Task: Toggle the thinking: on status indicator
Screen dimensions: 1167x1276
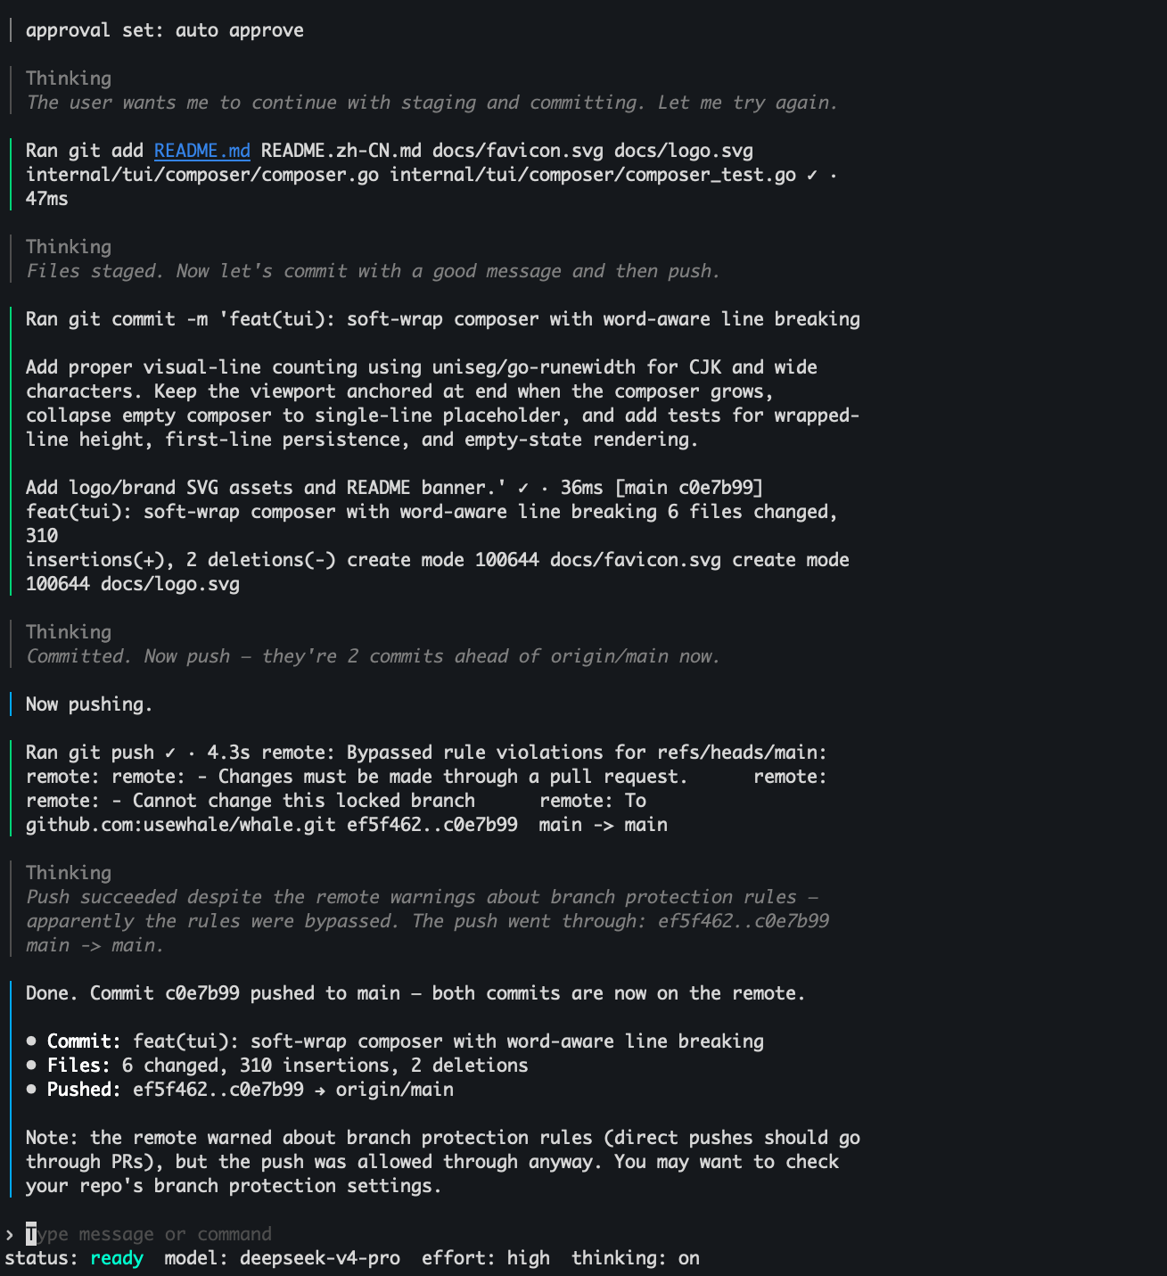Action: [636, 1258]
